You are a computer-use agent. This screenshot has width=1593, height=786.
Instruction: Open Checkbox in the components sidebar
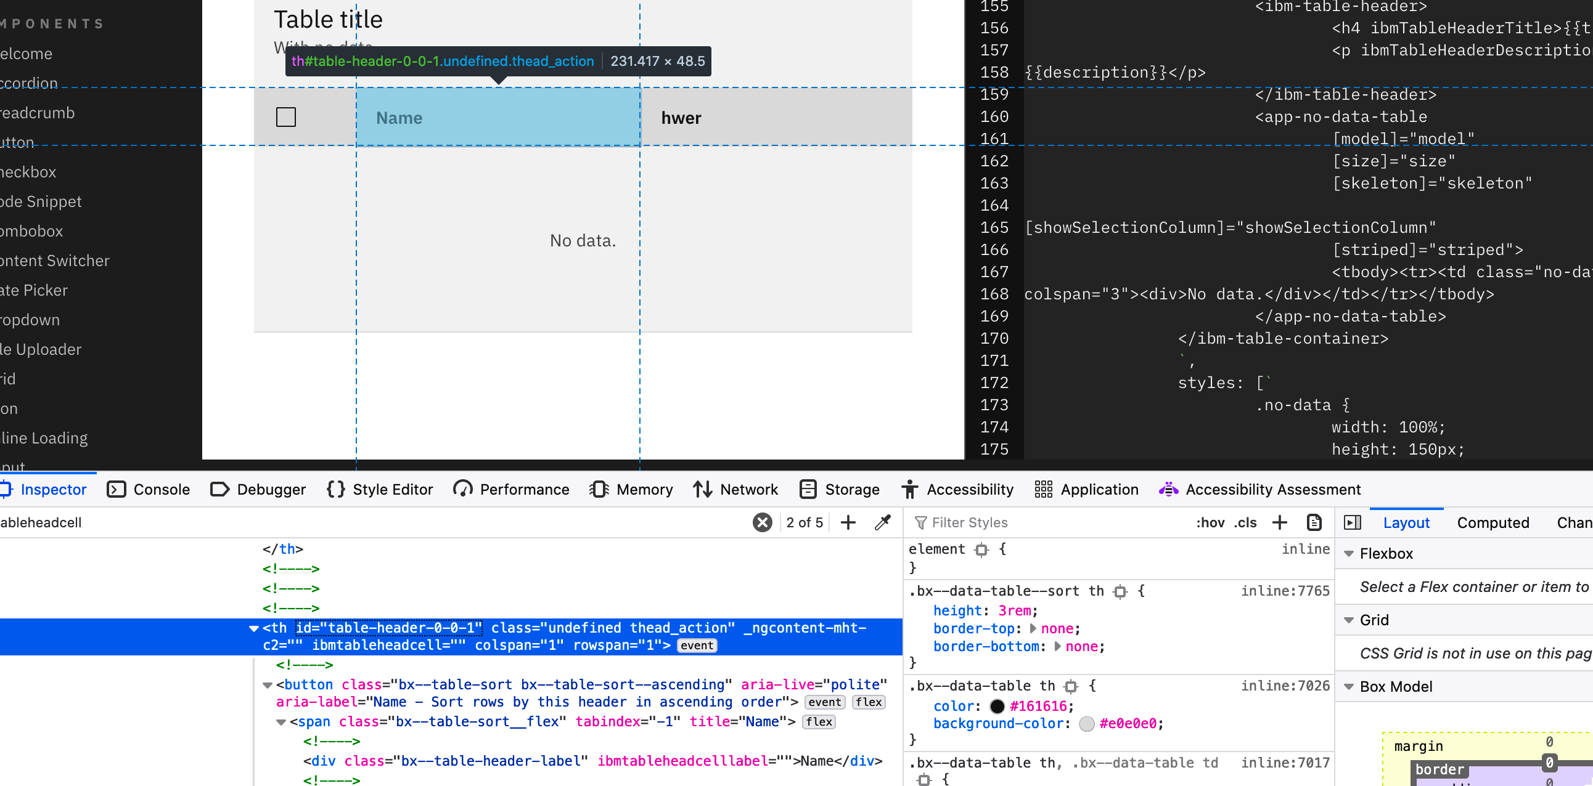pos(28,172)
